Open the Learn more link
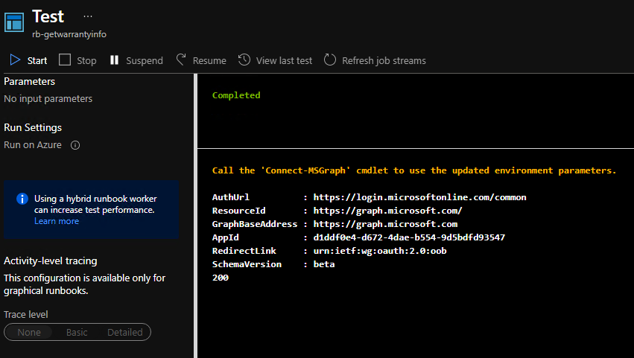634x358 pixels. [x=56, y=221]
